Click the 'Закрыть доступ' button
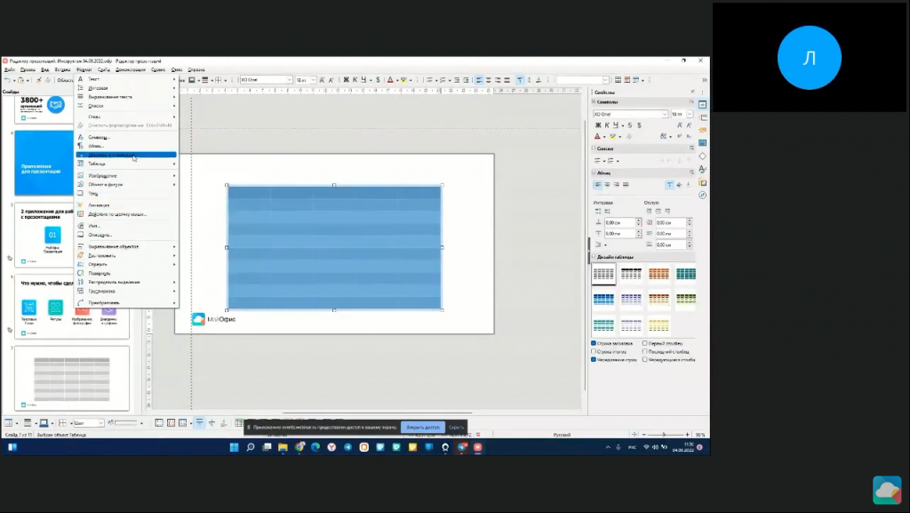Image resolution: width=910 pixels, height=513 pixels. click(x=422, y=427)
